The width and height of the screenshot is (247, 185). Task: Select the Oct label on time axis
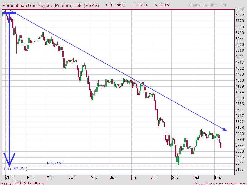196,178
